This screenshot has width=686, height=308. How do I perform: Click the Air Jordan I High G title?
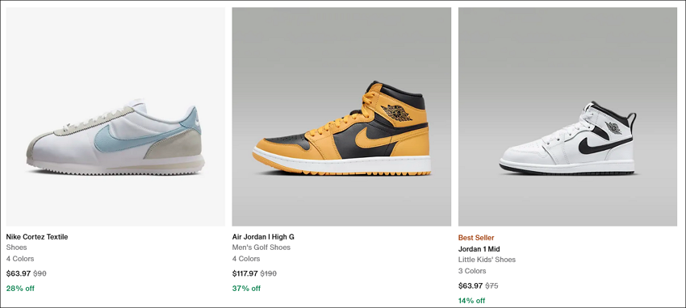[263, 237]
